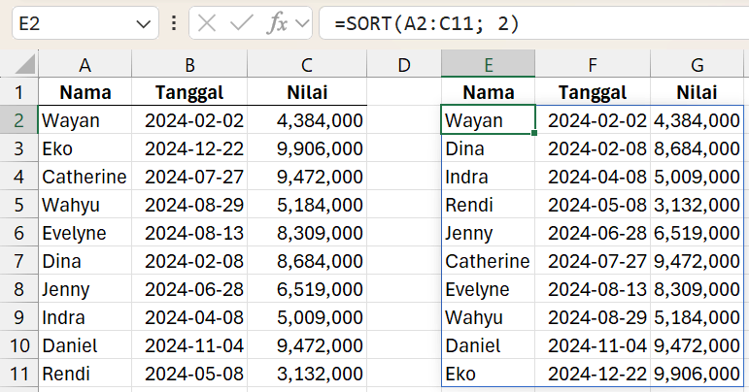This screenshot has width=749, height=392.
Task: Select row 8 header
Action: [19, 289]
